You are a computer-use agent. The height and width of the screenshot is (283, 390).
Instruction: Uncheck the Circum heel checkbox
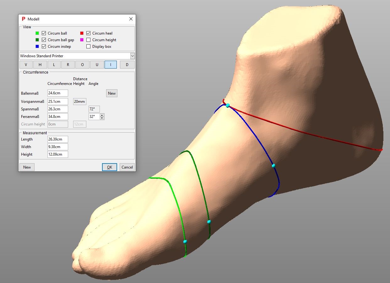click(x=89, y=33)
